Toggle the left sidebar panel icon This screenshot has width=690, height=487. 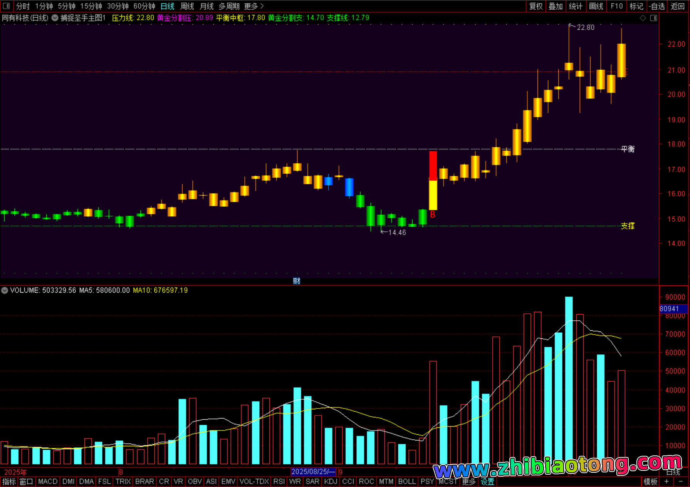click(6, 6)
